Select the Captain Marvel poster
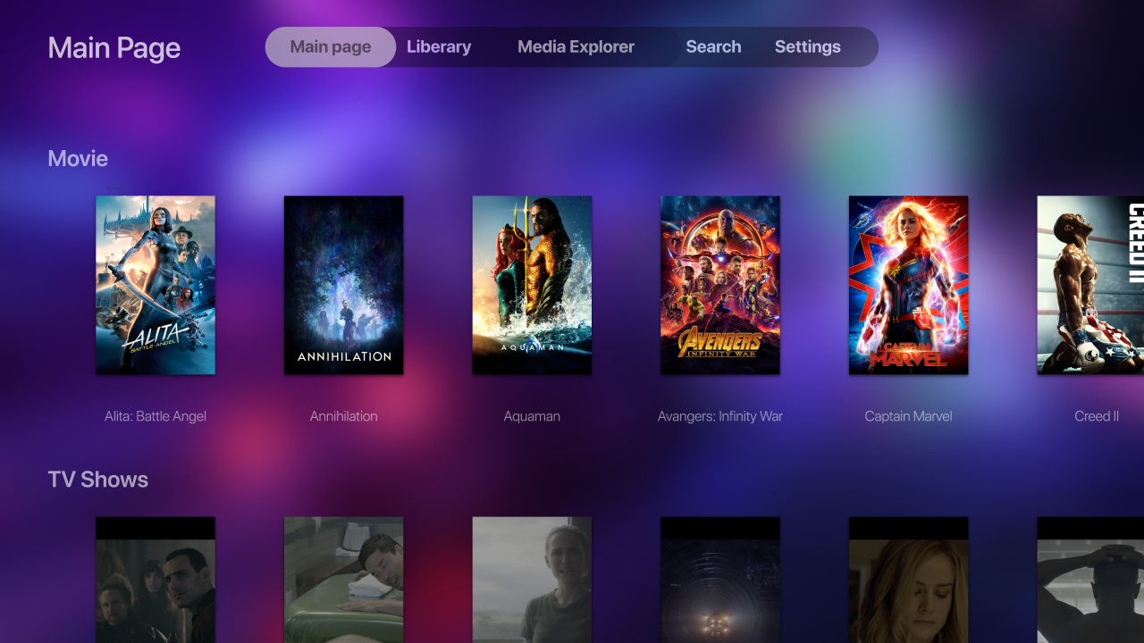1144x643 pixels. coord(909,285)
